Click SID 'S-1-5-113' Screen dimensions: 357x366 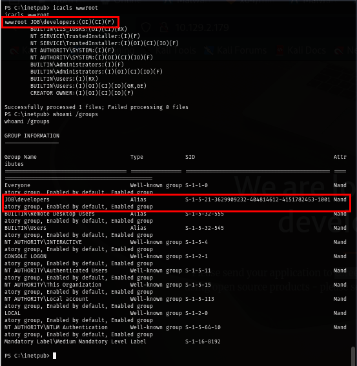click(x=199, y=299)
